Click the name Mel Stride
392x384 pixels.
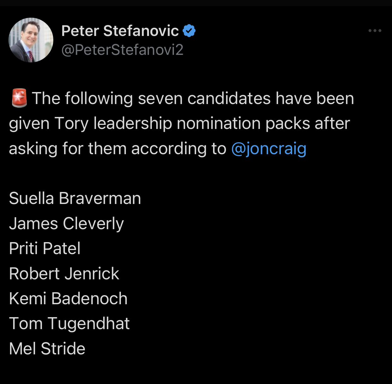tap(47, 349)
